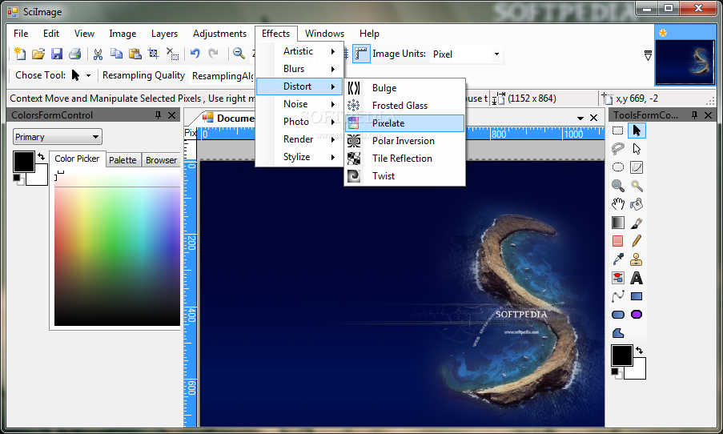Select the Paintbrush tool
The height and width of the screenshot is (434, 723).
click(x=637, y=223)
